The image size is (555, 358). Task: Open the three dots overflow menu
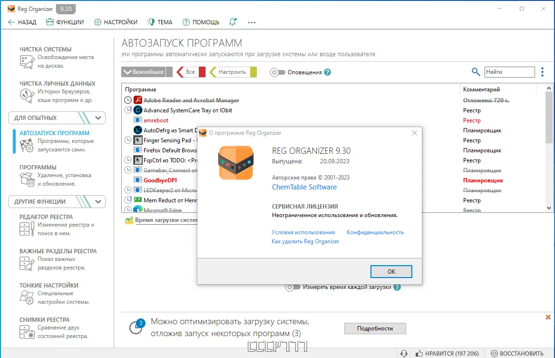click(x=252, y=22)
